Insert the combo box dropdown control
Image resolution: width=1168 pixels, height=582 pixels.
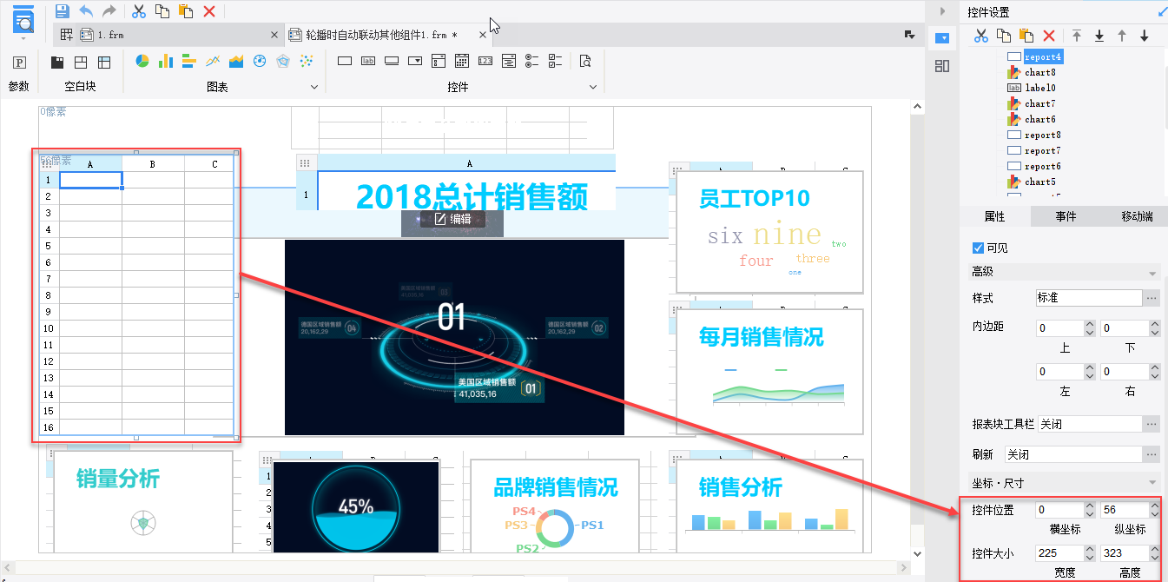[x=415, y=61]
